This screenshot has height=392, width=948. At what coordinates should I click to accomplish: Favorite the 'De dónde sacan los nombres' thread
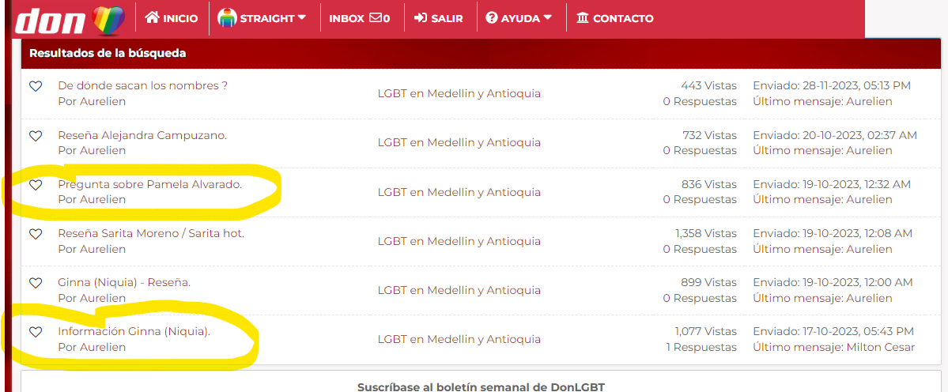click(36, 86)
